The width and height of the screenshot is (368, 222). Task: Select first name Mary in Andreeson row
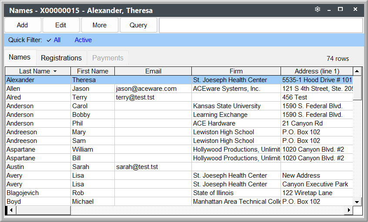[93, 132]
